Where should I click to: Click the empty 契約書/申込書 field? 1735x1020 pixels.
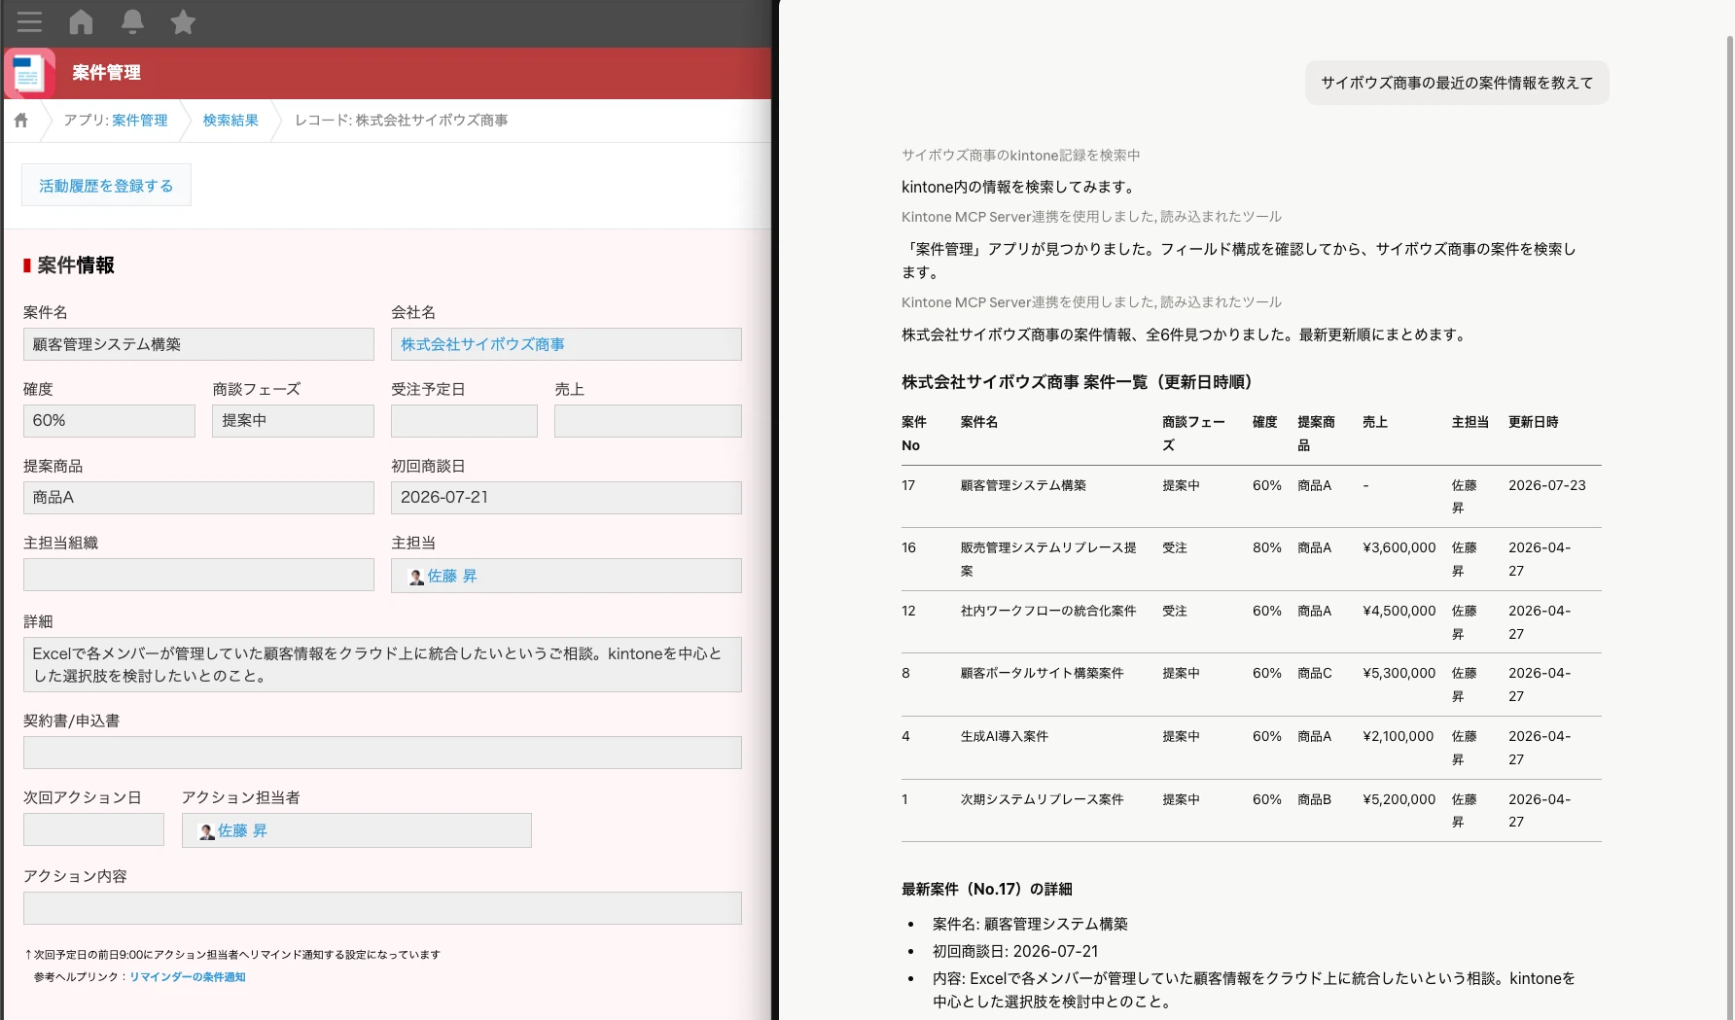[382, 753]
